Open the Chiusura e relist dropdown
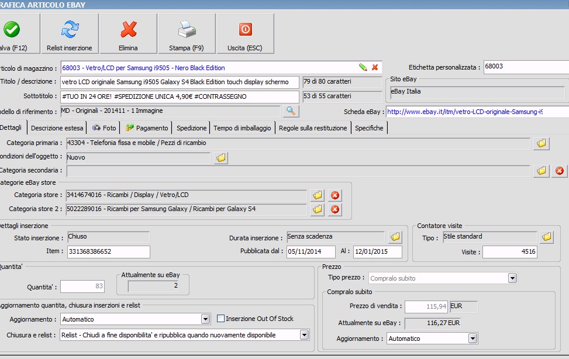This screenshot has height=359, width=569. [x=304, y=335]
